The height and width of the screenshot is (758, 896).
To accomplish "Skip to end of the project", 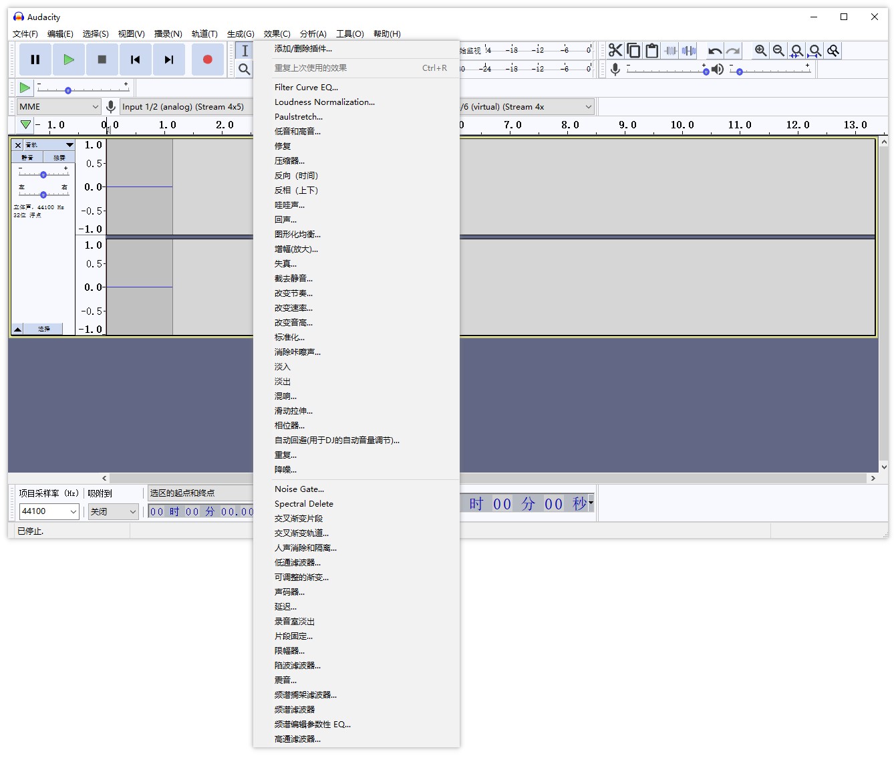I will click(x=169, y=59).
